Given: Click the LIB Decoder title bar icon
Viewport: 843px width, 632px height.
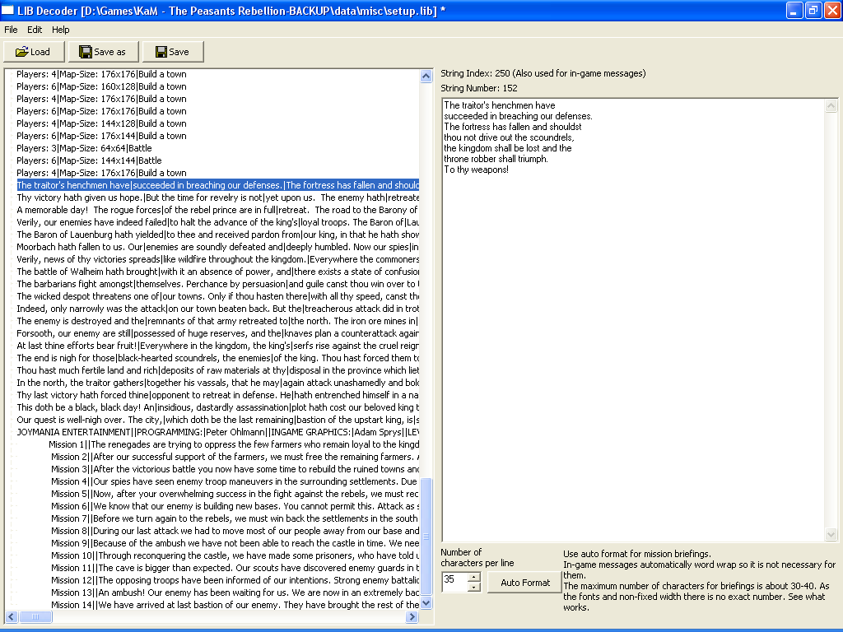Looking at the screenshot, I should pos(9,10).
